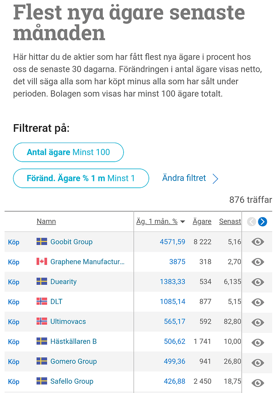Toggle watch eye for Ultimovacs
The height and width of the screenshot is (393, 276).
point(258,322)
